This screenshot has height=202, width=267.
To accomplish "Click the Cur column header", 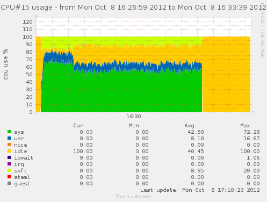I will point(79,126).
